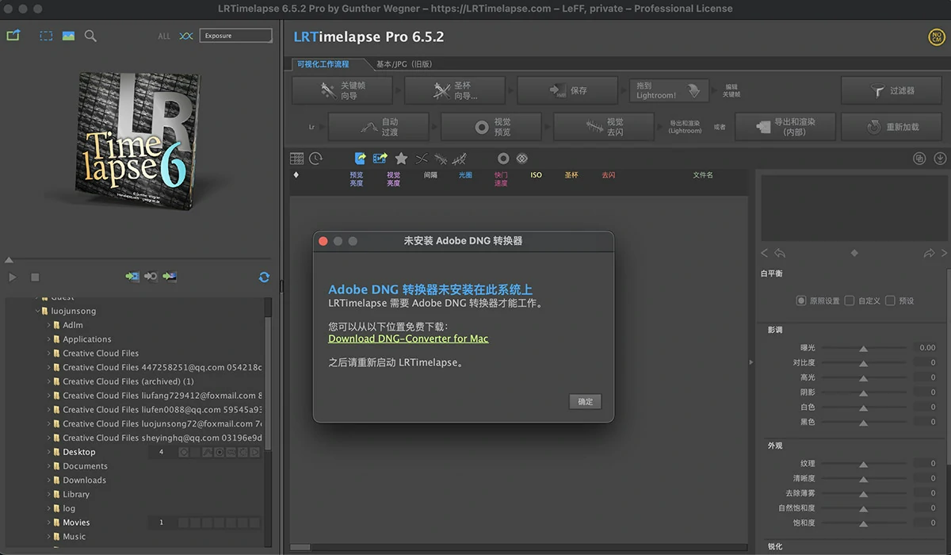Open Download DNG-Converter for Mac link
The image size is (951, 555).
408,339
